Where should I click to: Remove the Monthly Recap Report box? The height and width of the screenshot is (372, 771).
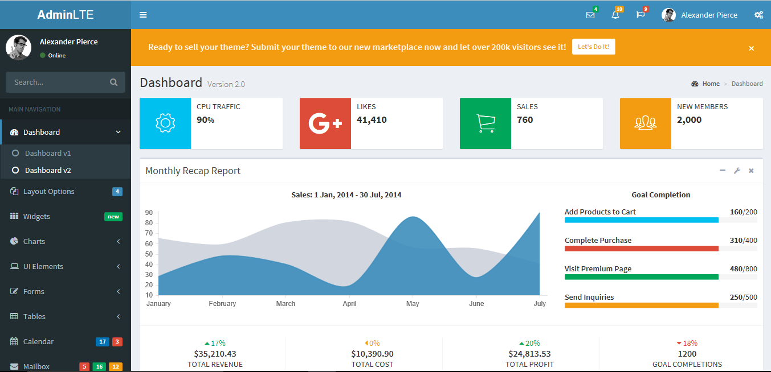tap(751, 171)
